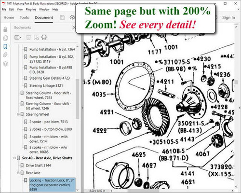
Task: Select highlighted Locking - Traction Lock bookmark
Action: click(x=52, y=185)
